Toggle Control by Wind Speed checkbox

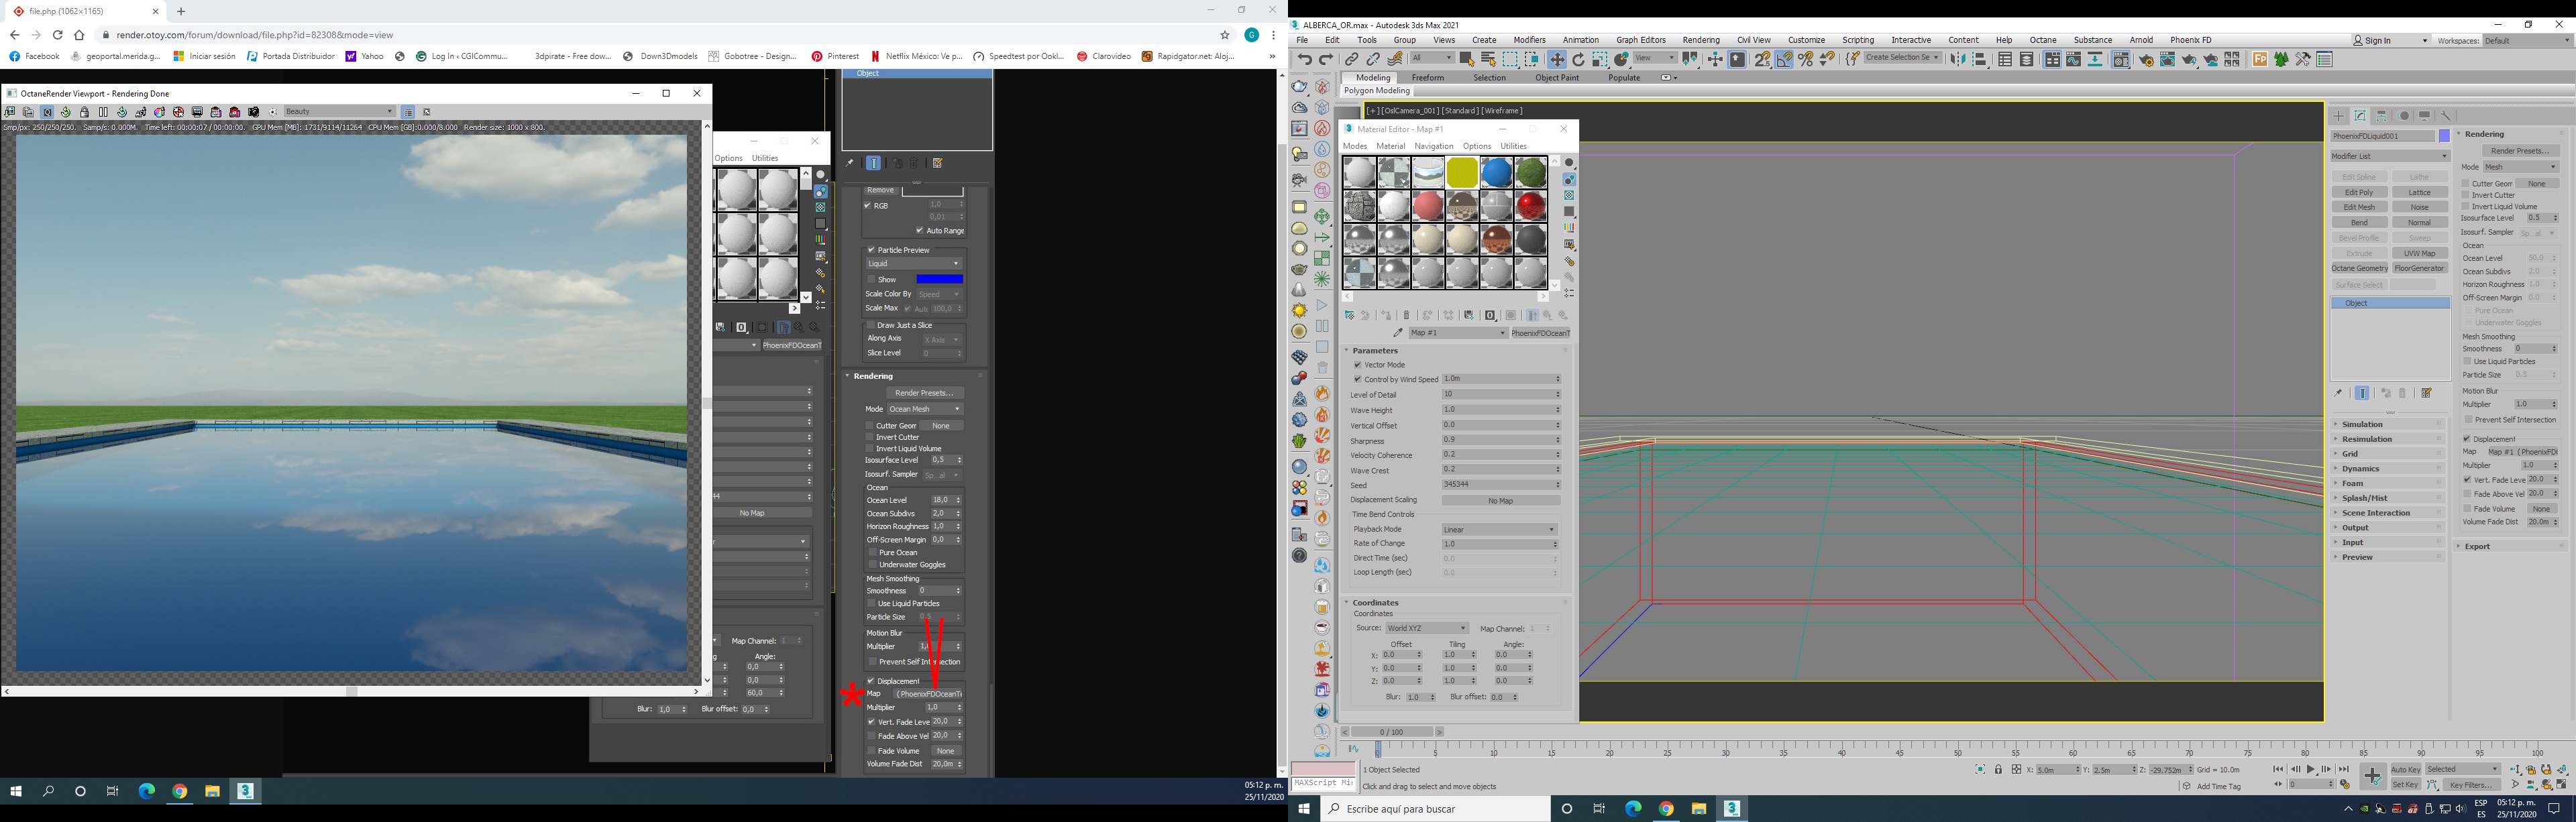tap(1358, 379)
